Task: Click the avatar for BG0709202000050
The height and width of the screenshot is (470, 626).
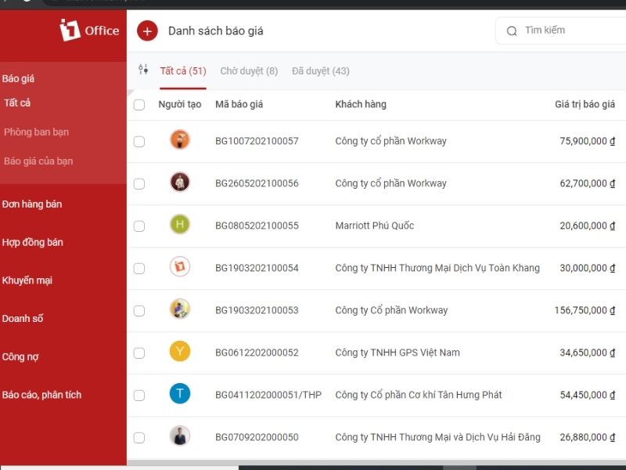Action: [x=180, y=436]
